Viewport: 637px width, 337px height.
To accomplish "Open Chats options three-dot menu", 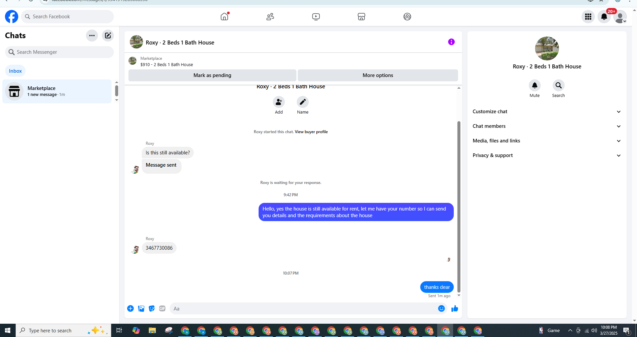I will pos(92,36).
